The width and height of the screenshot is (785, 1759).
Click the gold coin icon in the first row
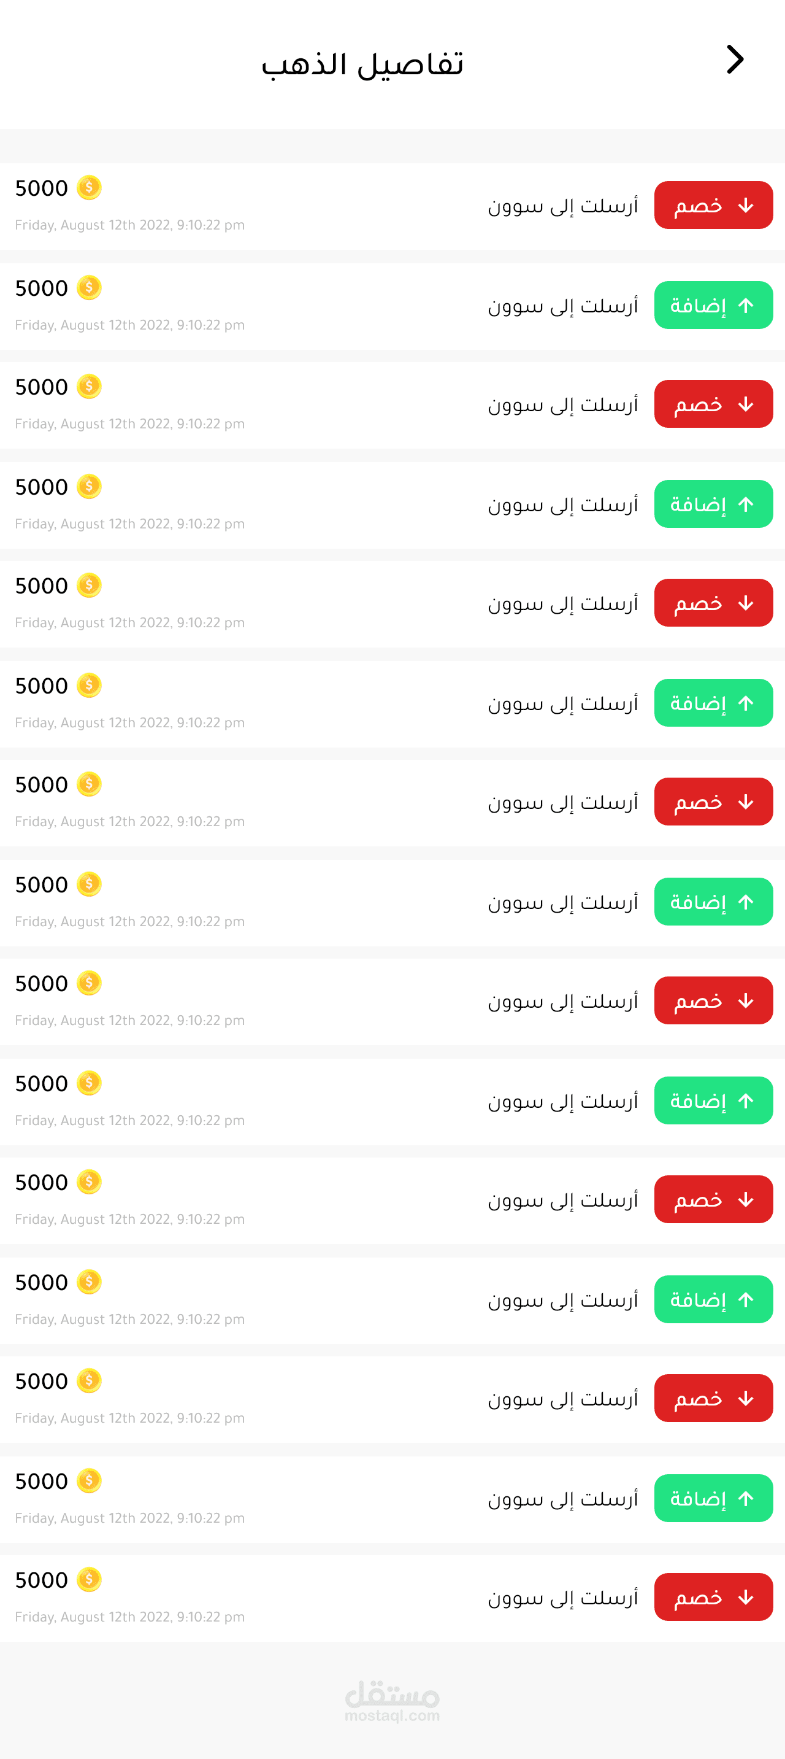(x=89, y=187)
